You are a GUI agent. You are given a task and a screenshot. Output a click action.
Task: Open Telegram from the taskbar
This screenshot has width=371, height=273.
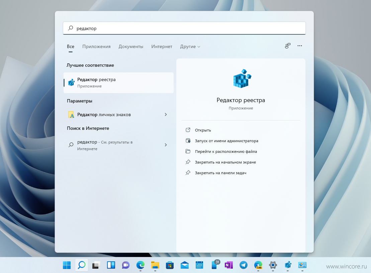pos(243,265)
